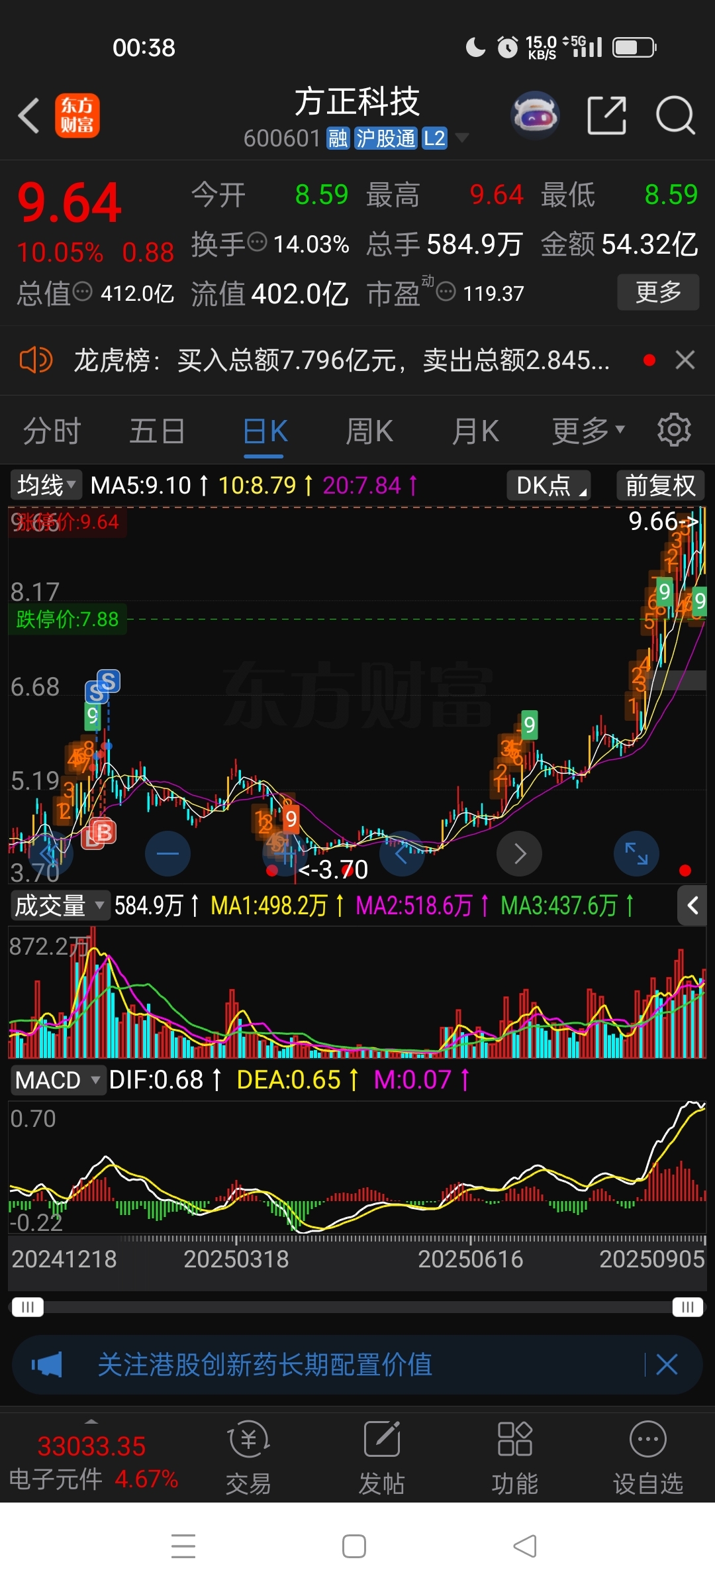The height and width of the screenshot is (1590, 715).
Task: Go back with the left arrow icon
Action: point(28,116)
